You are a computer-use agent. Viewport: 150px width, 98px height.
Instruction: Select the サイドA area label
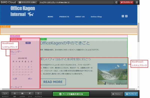coord(16,39)
